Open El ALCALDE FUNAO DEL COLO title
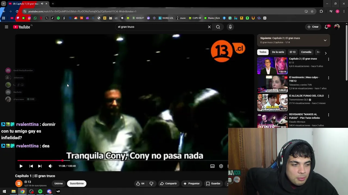348x195 pixels. click(306, 96)
